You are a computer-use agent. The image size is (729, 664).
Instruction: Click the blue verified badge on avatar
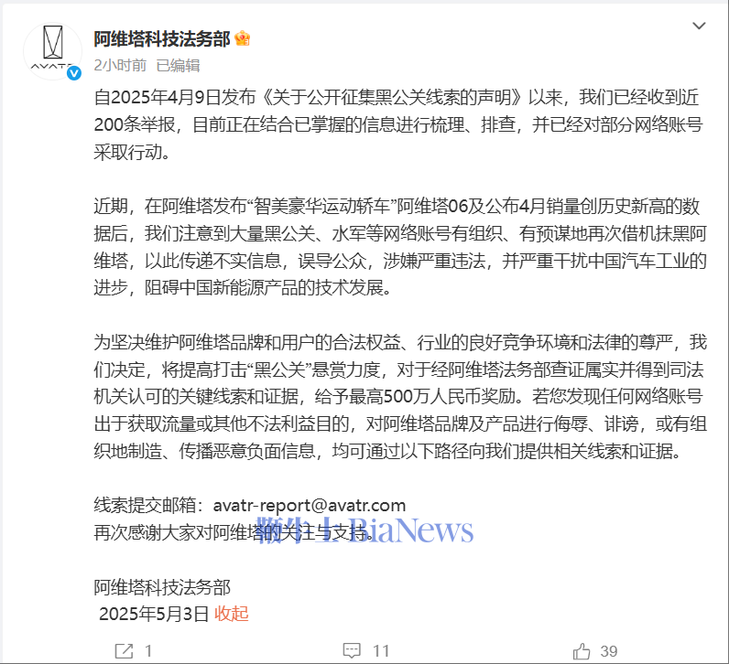[74, 73]
